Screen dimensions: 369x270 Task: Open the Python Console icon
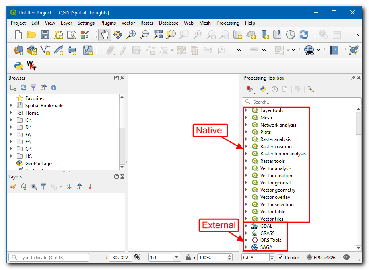[19, 65]
